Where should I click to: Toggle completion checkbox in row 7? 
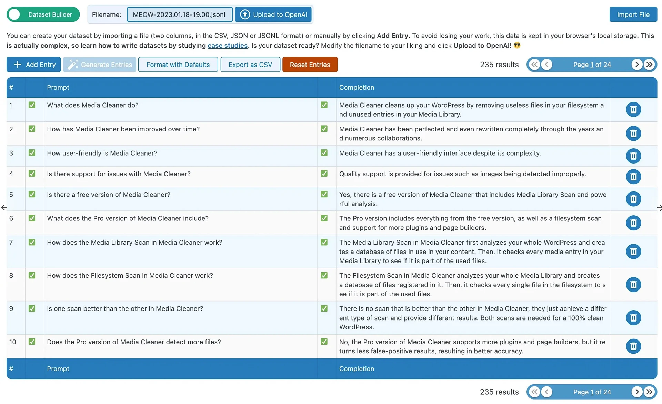pyautogui.click(x=324, y=242)
